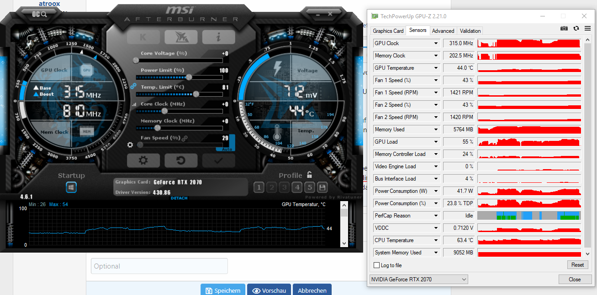Image resolution: width=597 pixels, height=295 pixels.
Task: Toggle the fan speed Auto button
Action: point(226,149)
